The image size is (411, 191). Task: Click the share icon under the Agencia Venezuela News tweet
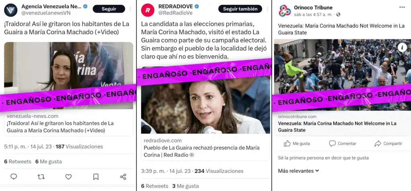click(x=123, y=177)
